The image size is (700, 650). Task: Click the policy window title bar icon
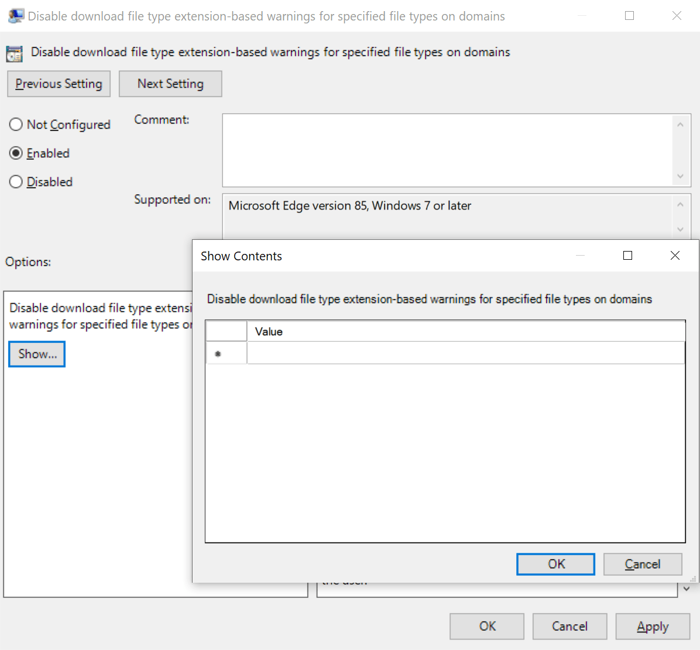[16, 16]
